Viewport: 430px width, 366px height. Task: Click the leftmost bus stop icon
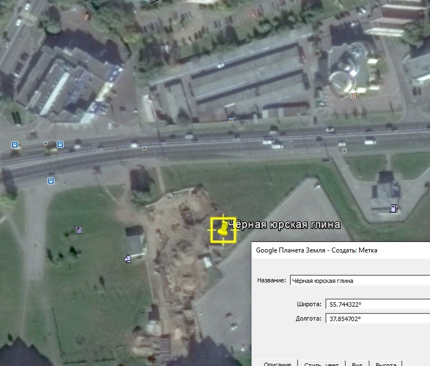15,145
